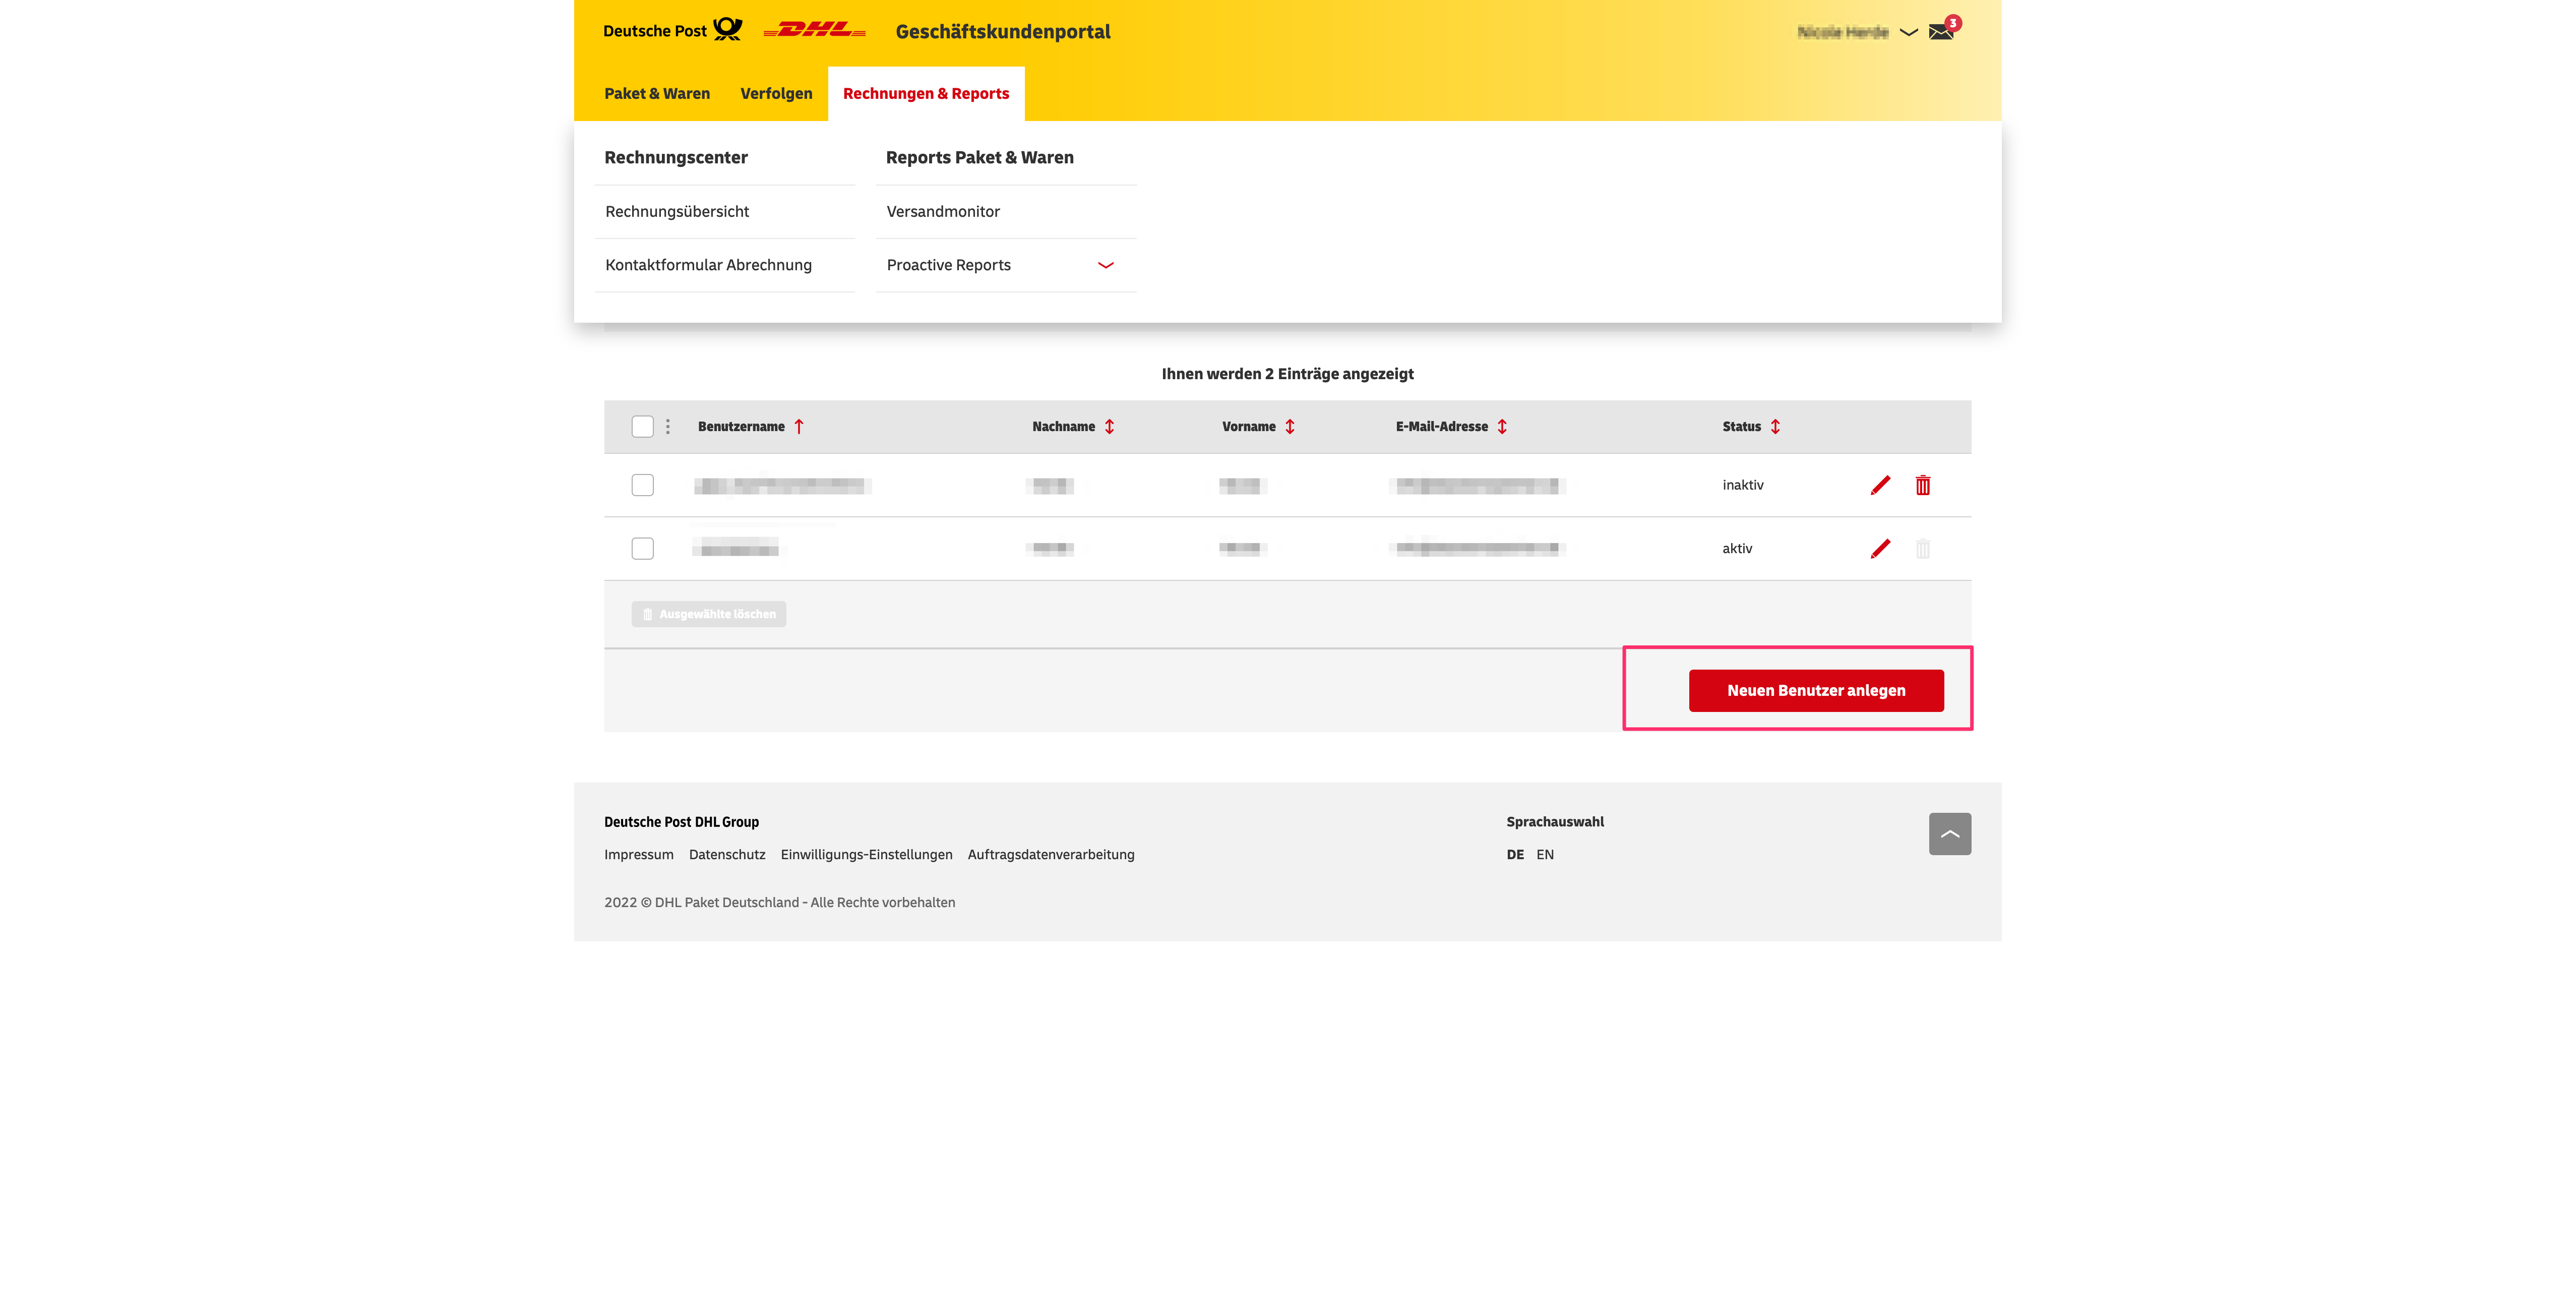
Task: Sort table by Benutzername arrow
Action: [x=799, y=426]
